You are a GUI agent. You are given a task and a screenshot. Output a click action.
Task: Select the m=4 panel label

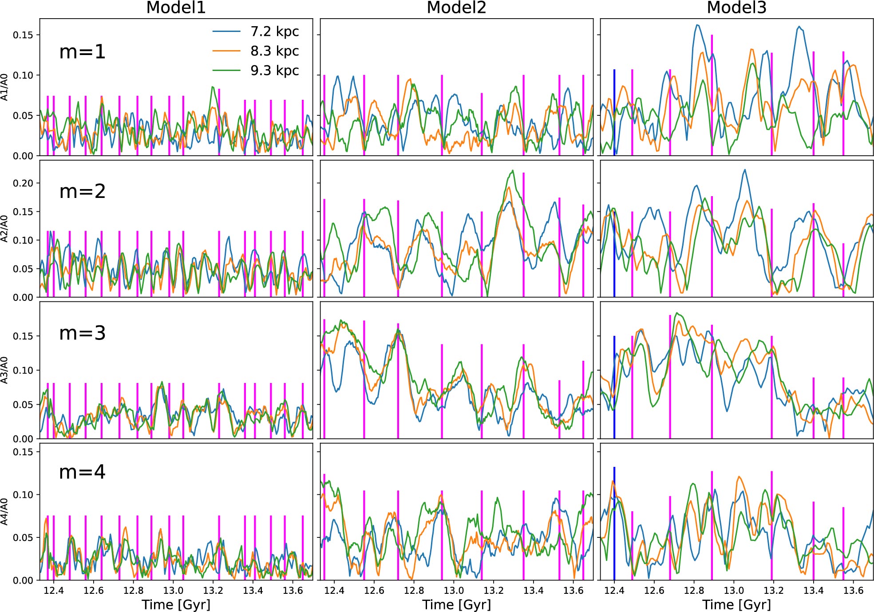83,471
